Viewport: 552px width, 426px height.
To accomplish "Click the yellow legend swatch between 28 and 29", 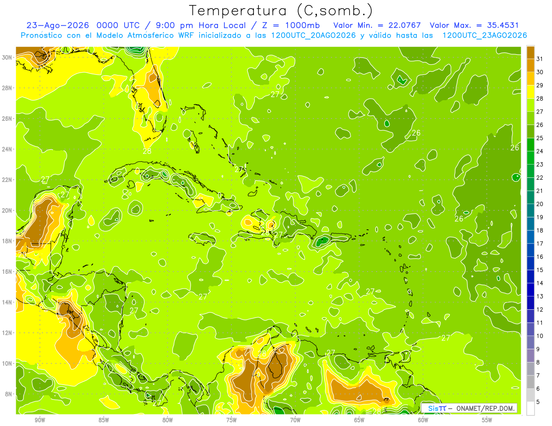I will [530, 91].
